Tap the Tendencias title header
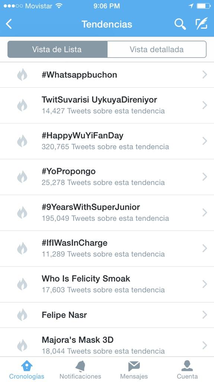Screen dimensions: 214x382 point(107,24)
